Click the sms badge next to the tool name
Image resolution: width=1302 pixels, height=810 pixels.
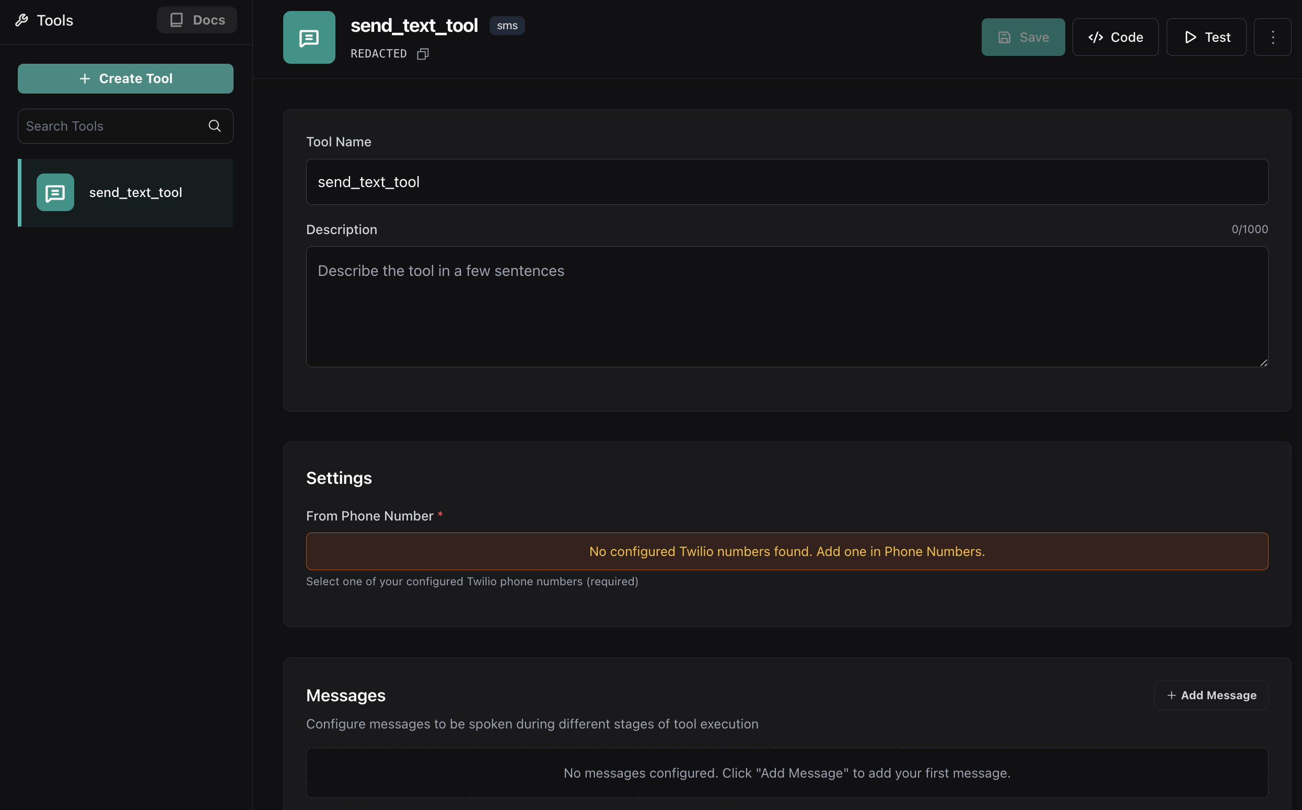506,25
